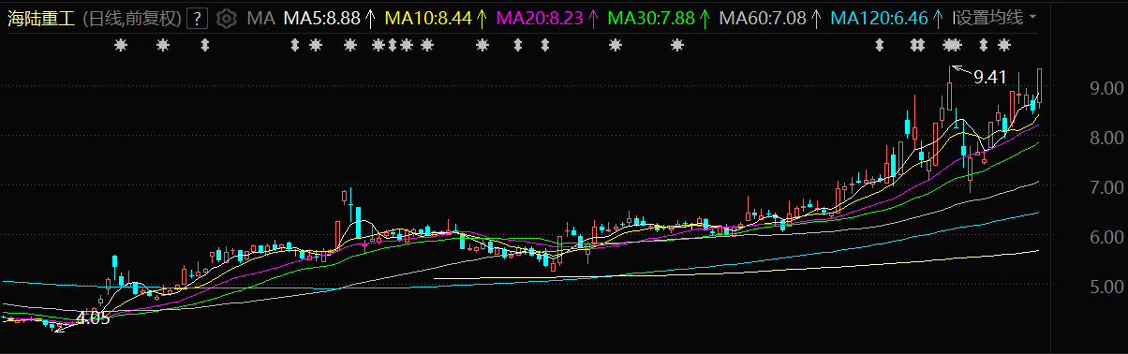Open the gear settings icon beside MA
This screenshot has height=354, width=1128.
tap(226, 17)
